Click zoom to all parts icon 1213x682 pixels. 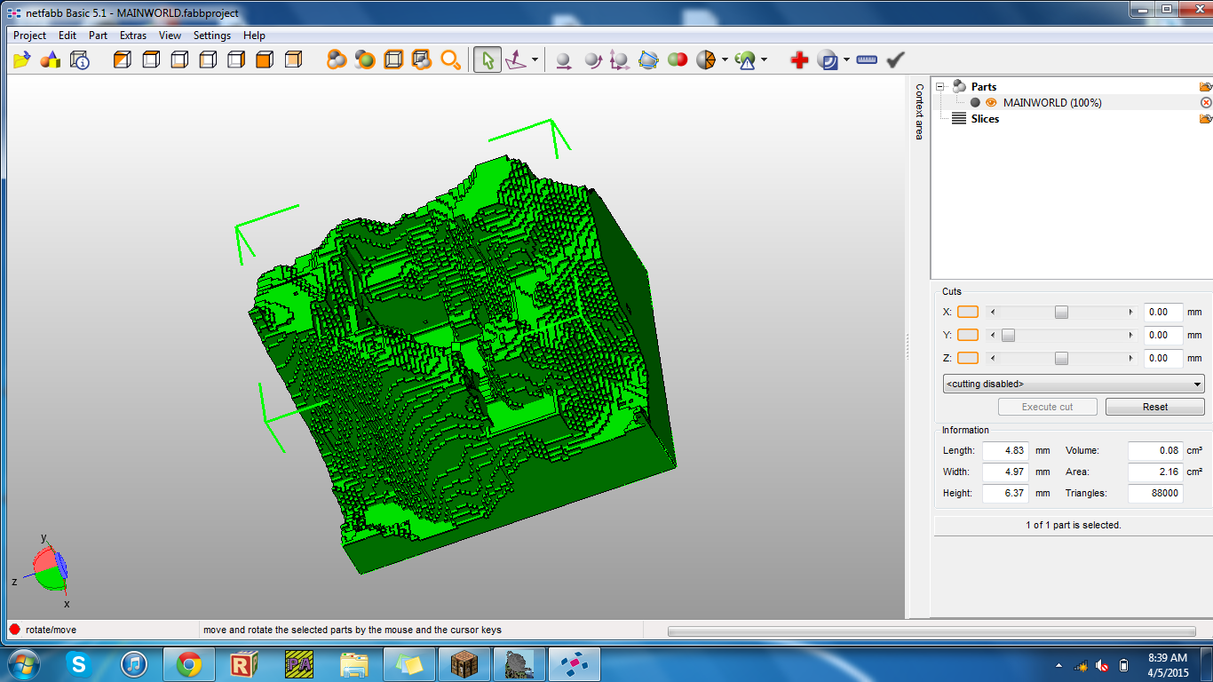coord(337,59)
